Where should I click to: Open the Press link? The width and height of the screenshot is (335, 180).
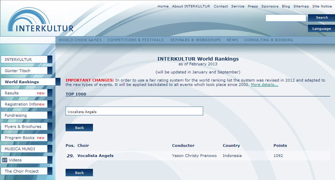coord(253,6)
